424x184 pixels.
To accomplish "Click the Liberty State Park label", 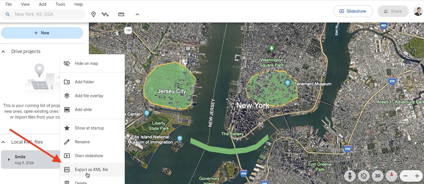I will pos(159,126).
